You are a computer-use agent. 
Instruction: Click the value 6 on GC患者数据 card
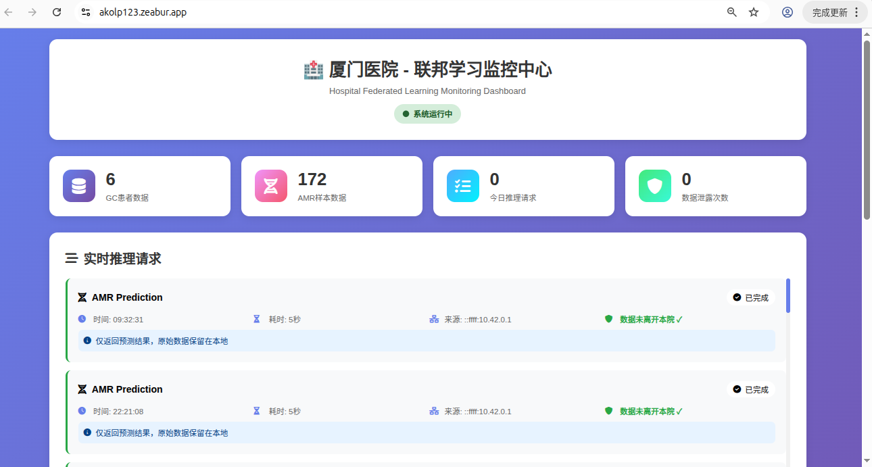click(x=111, y=179)
